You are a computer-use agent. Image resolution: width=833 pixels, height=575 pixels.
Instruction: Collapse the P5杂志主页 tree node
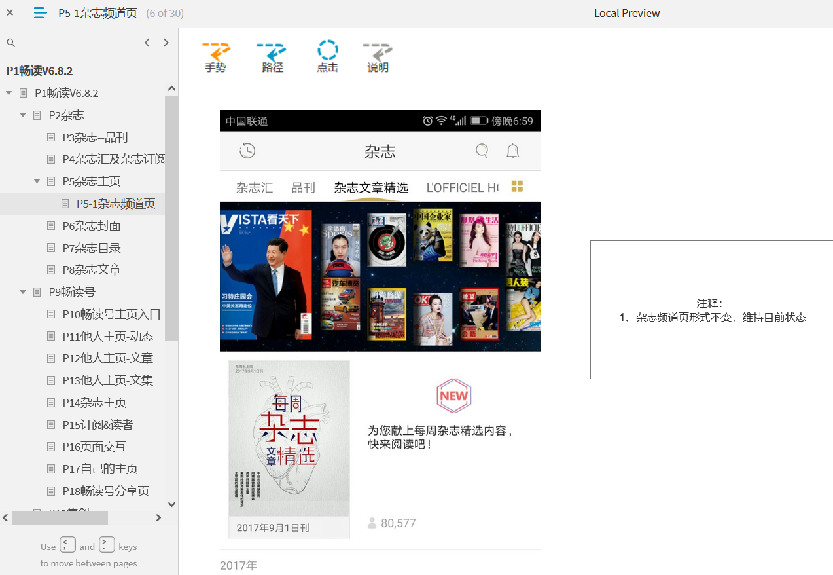[37, 181]
